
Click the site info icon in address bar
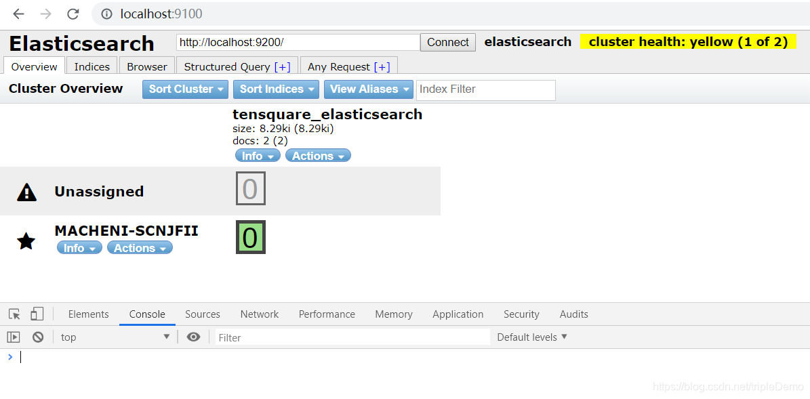[x=107, y=14]
